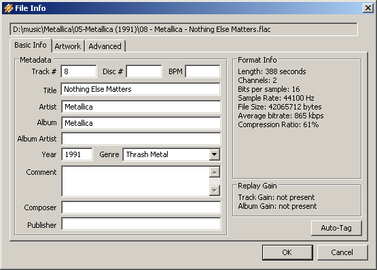Click the Comment label
Screen dimensions: 377x270
point(41,172)
